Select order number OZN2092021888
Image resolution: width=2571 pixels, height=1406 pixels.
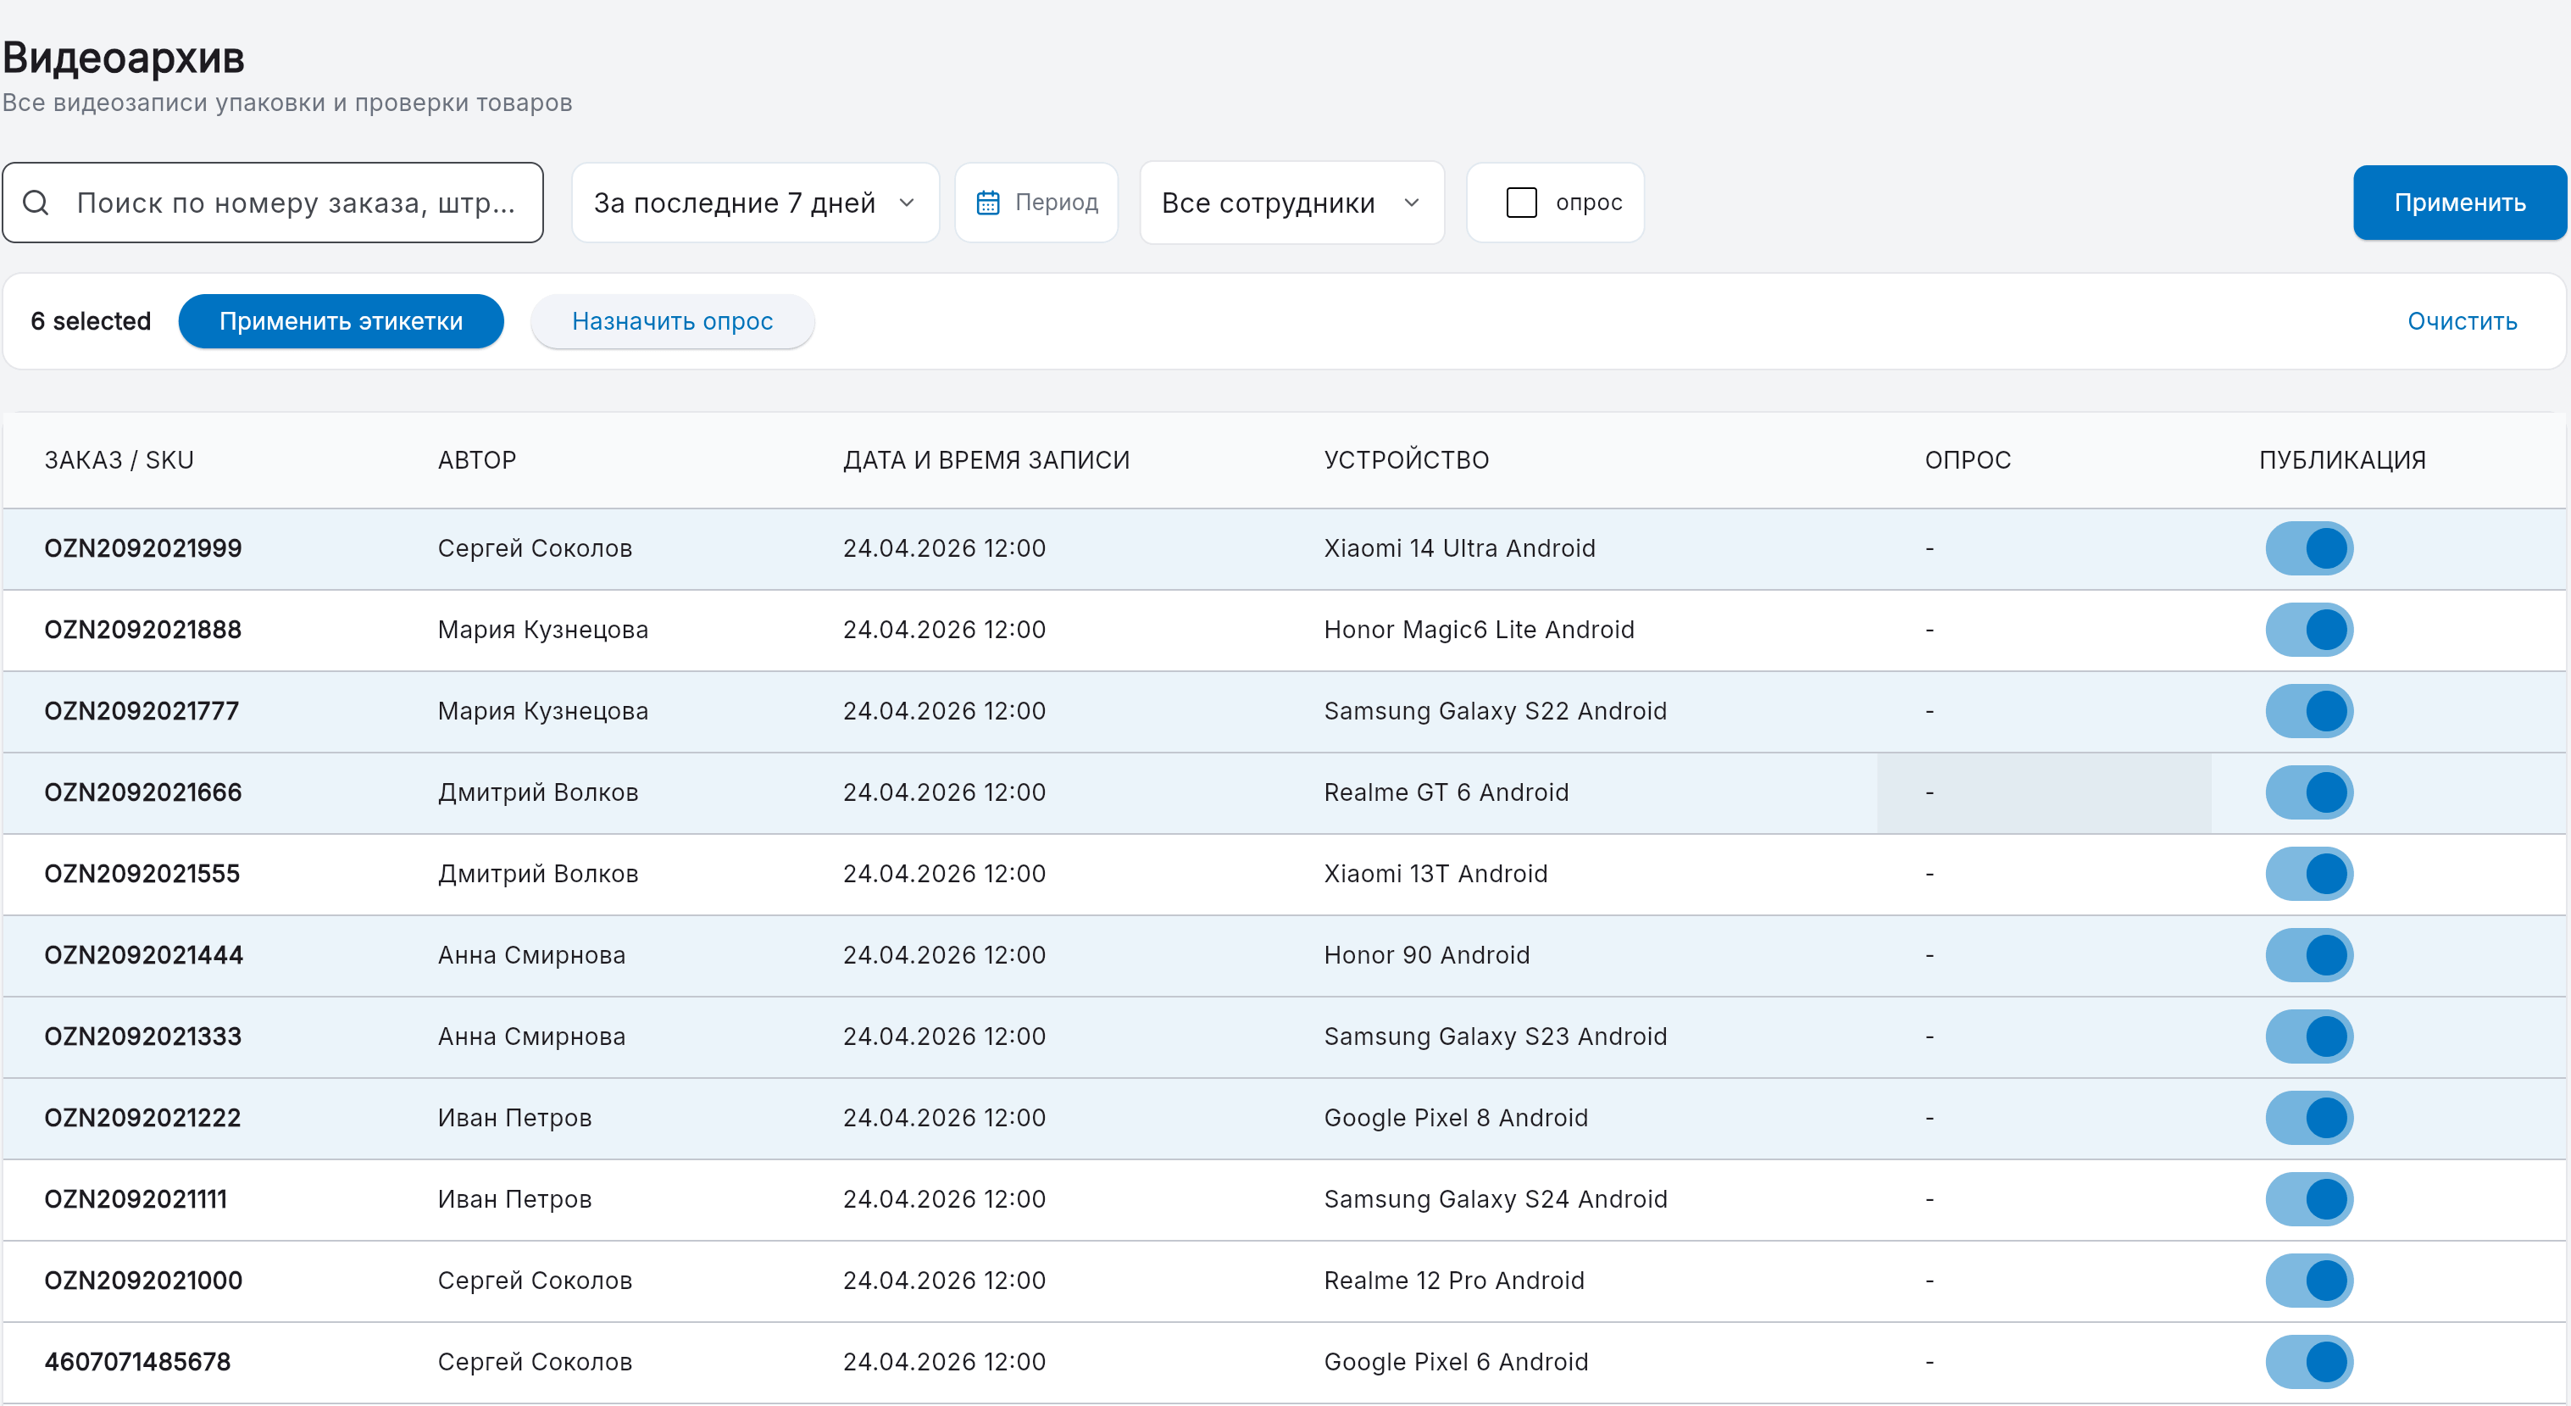tap(142, 630)
